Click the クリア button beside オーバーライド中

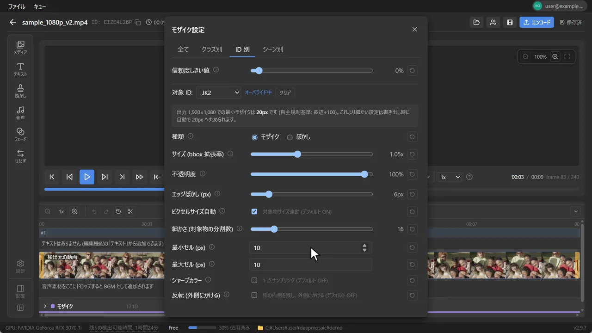(x=285, y=92)
